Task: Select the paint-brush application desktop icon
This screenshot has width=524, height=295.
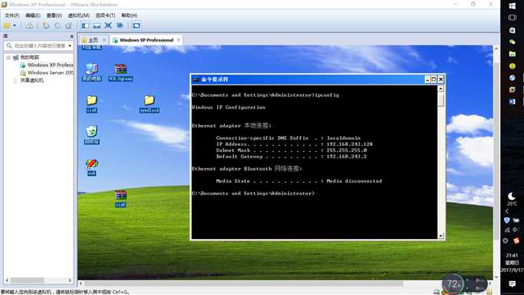Action: pos(91,167)
